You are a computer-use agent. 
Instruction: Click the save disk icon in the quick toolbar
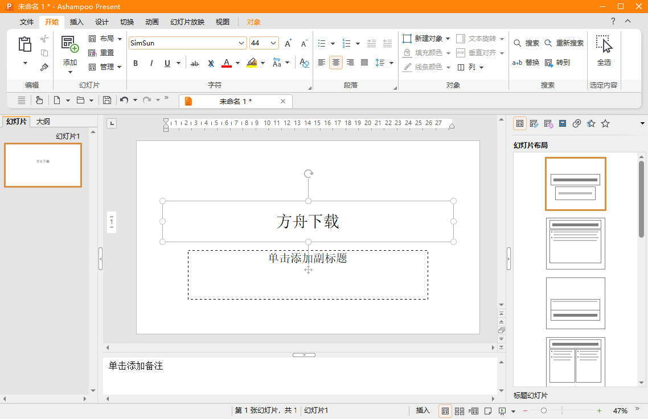click(107, 100)
